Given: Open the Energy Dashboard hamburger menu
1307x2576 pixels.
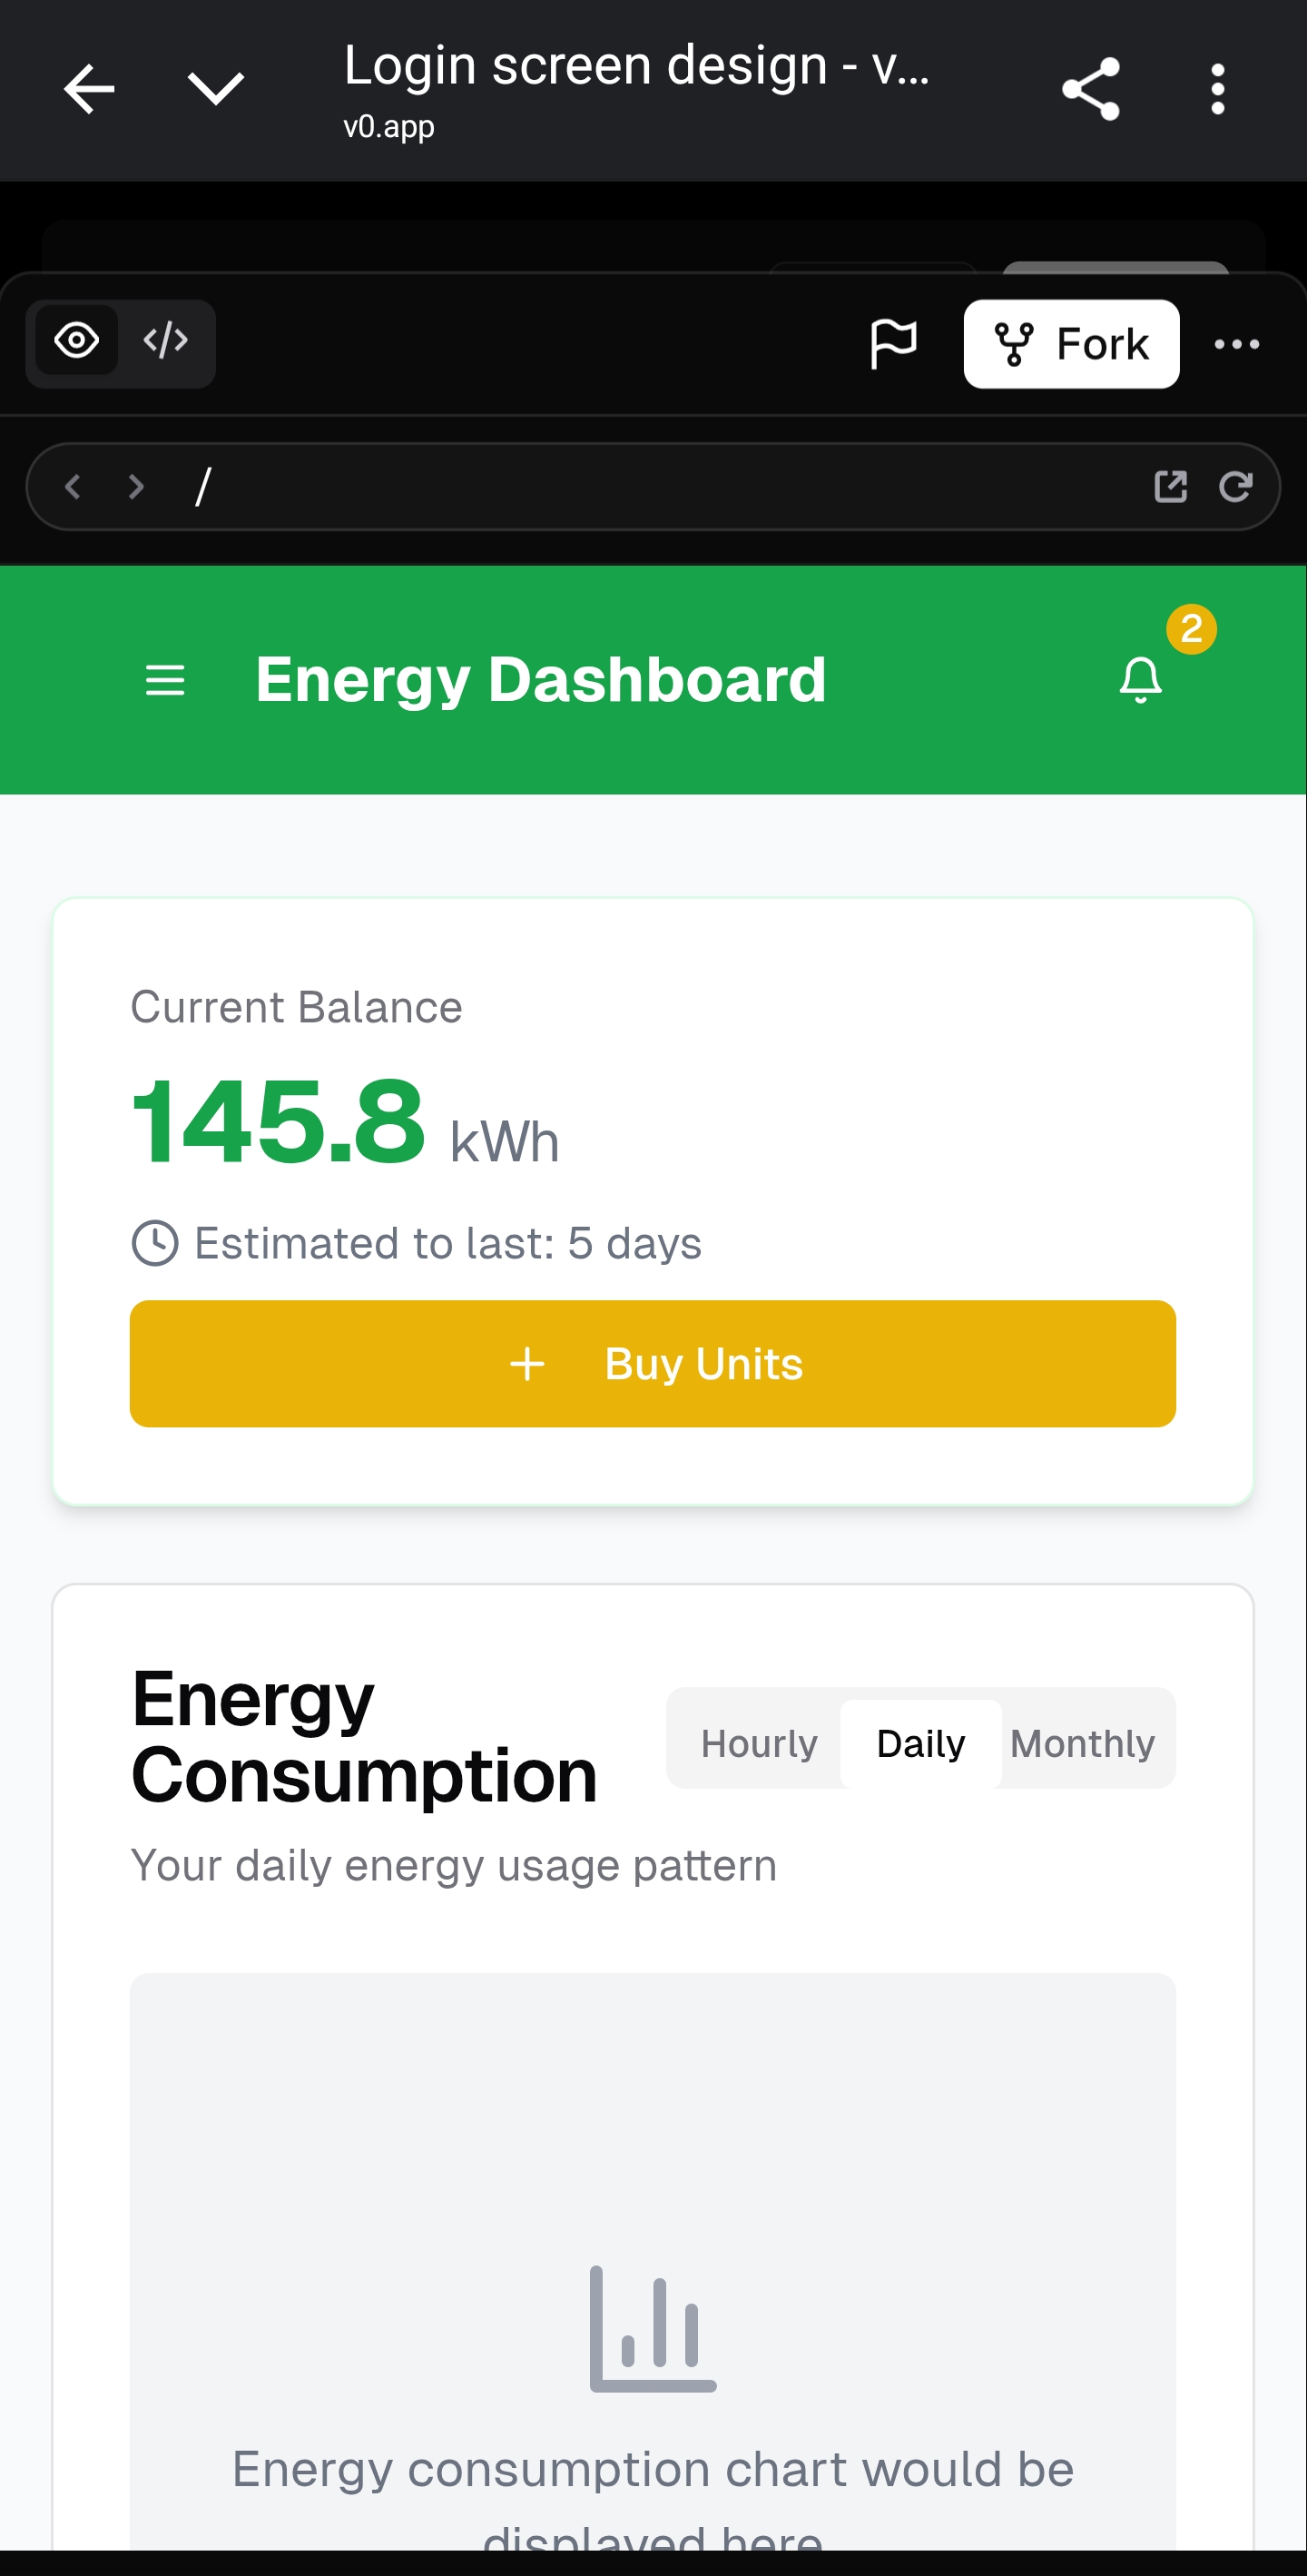Looking at the screenshot, I should 165,681.
